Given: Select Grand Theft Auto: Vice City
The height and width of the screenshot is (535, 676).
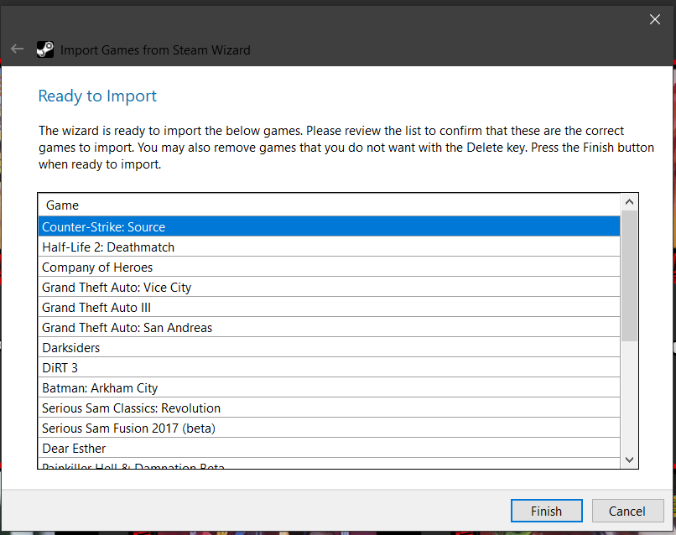Looking at the screenshot, I should tap(329, 287).
